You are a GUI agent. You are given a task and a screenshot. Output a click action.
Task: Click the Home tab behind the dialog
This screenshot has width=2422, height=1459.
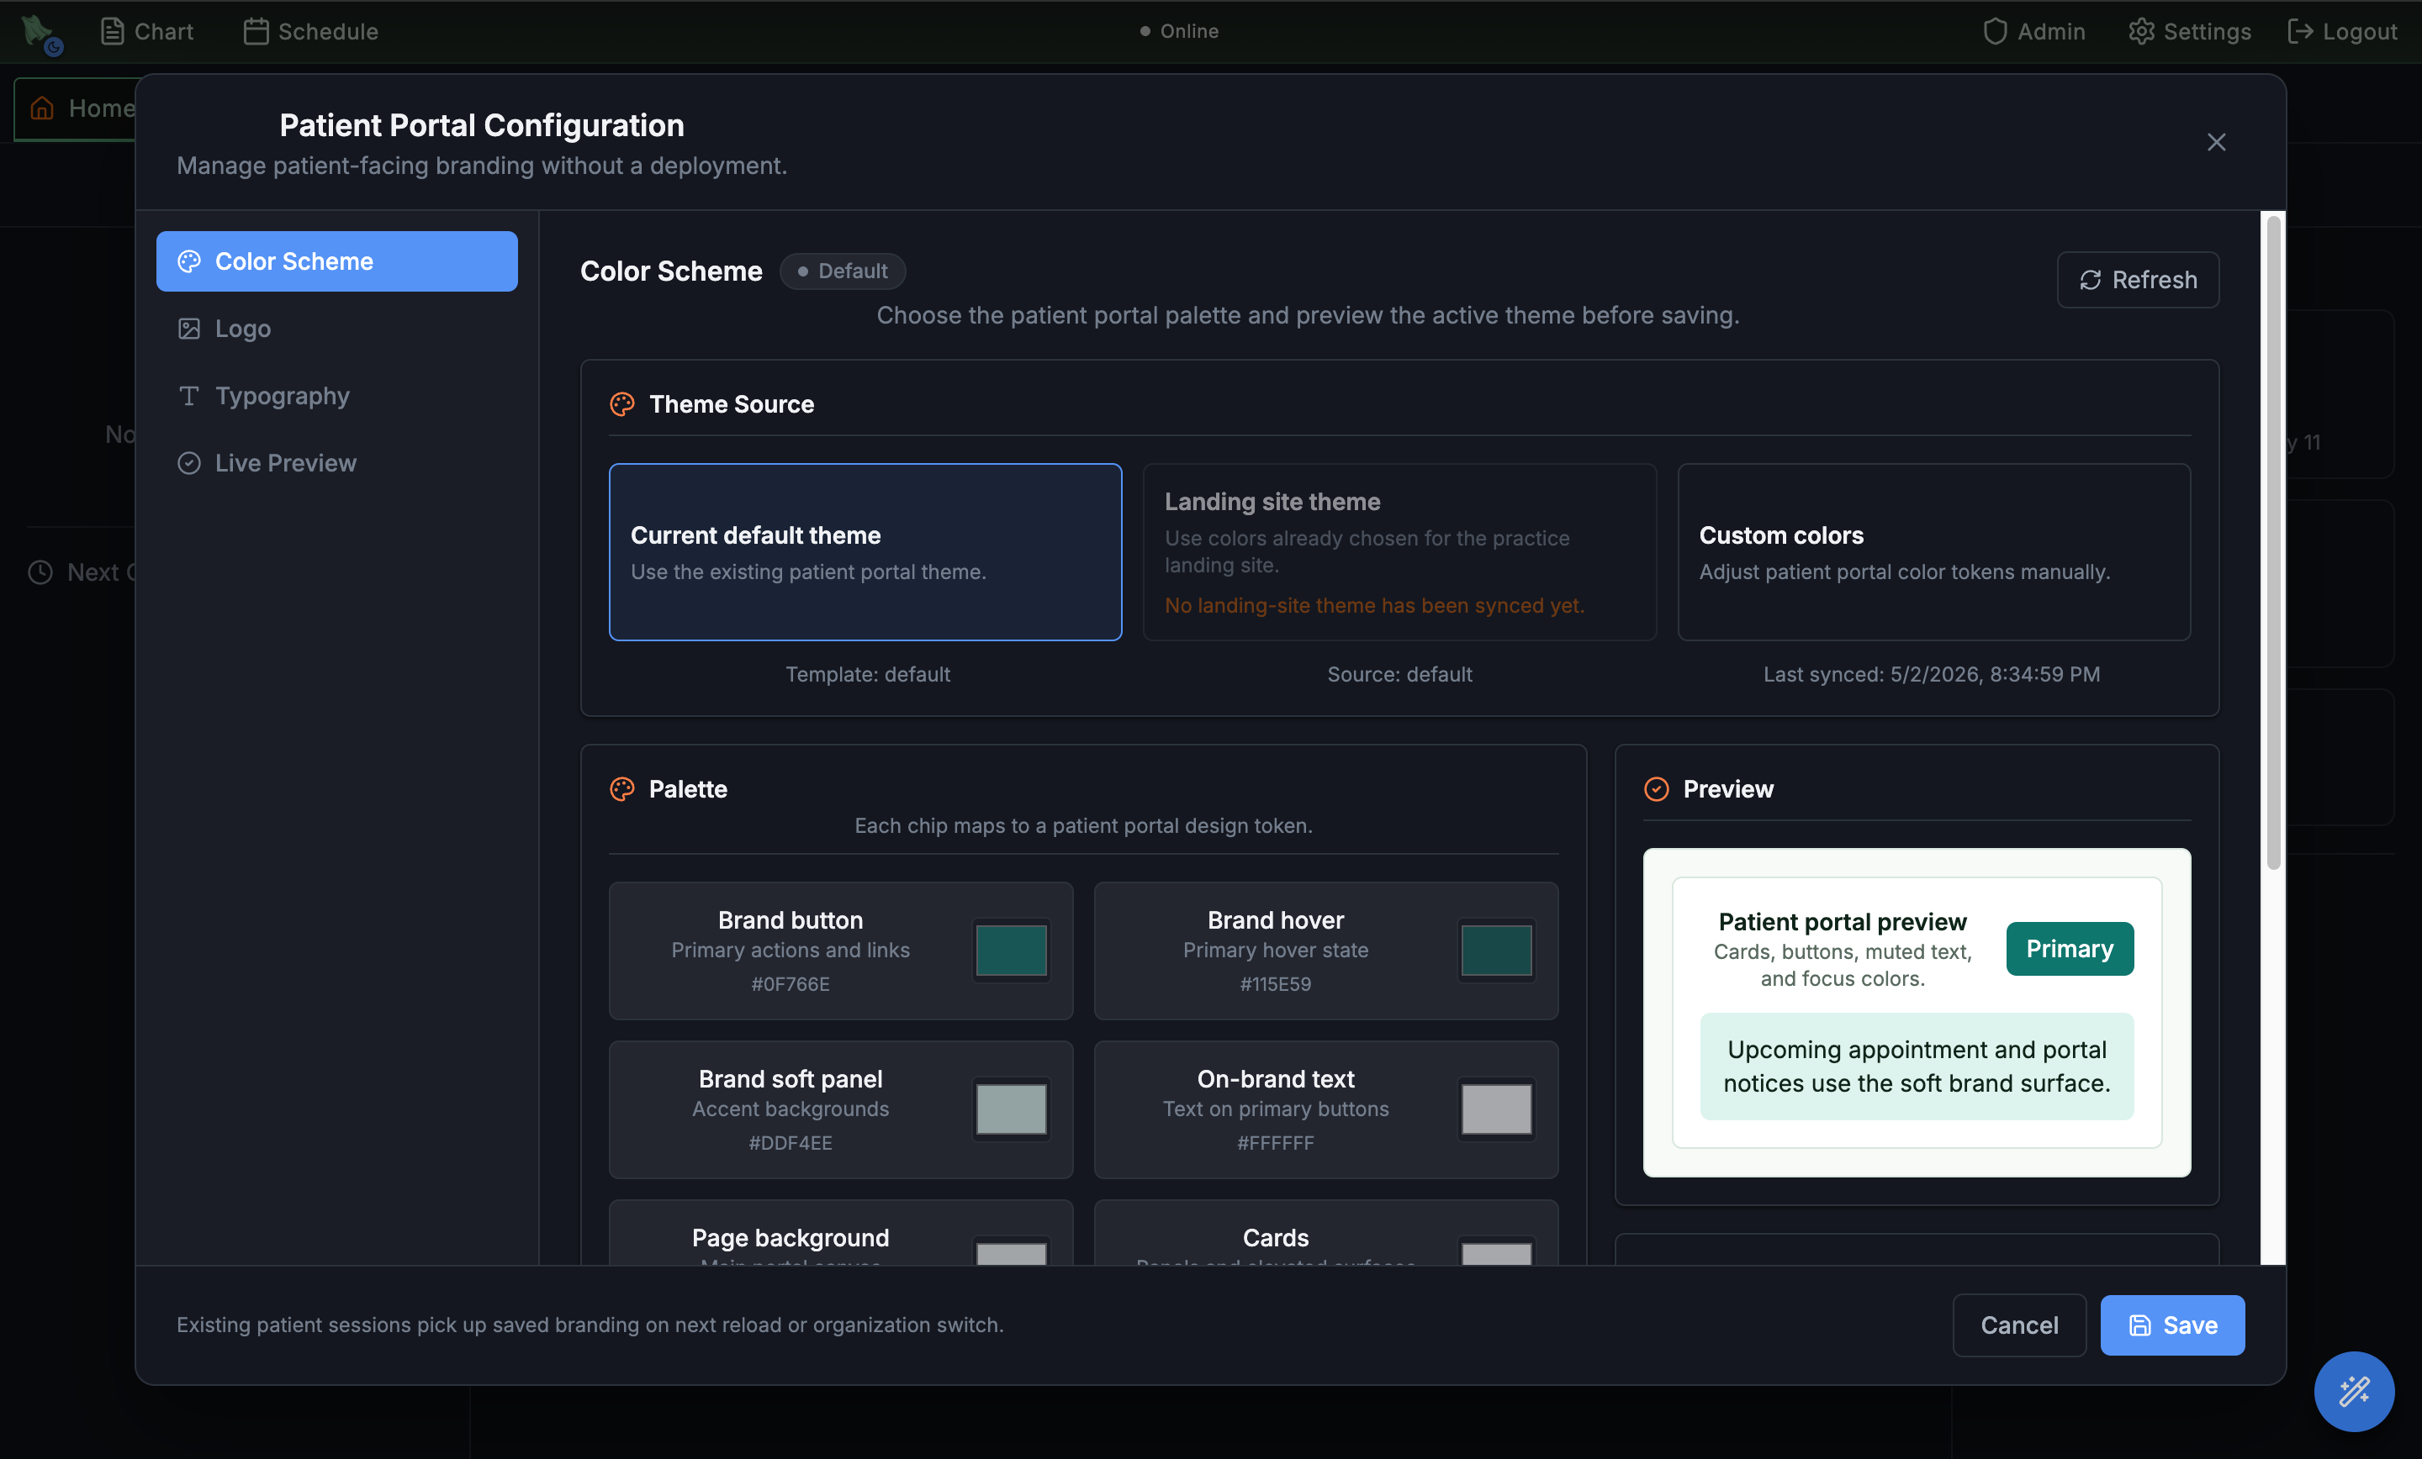[75, 108]
